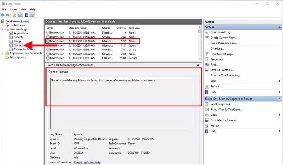Select the Winlog... event row ID 7001
The width and height of the screenshot is (283, 165).
[x=93, y=50]
